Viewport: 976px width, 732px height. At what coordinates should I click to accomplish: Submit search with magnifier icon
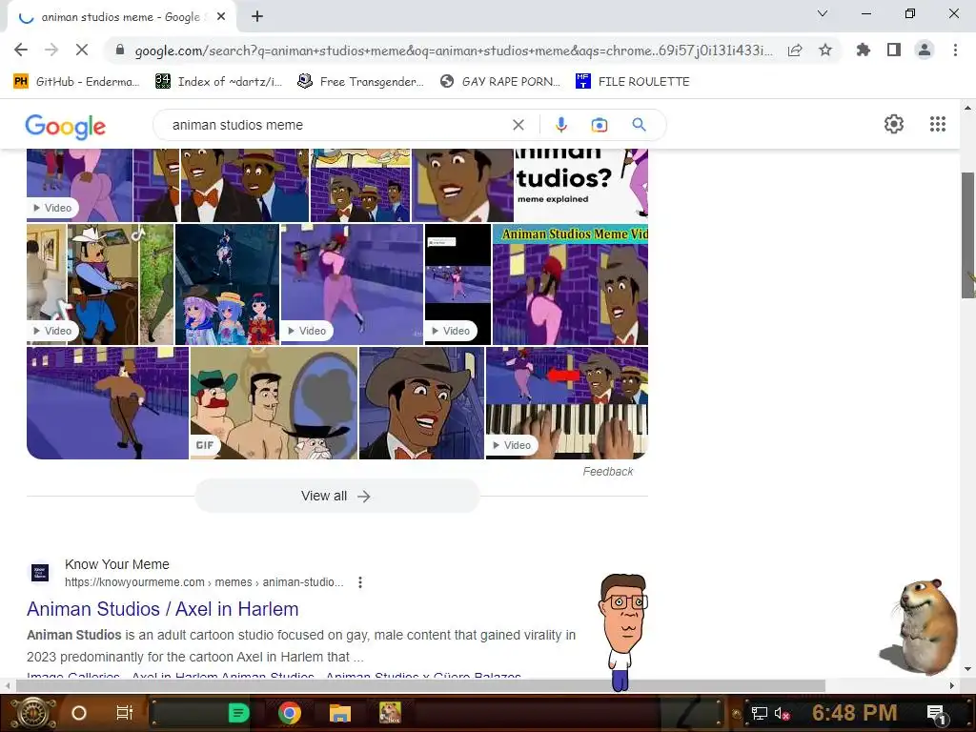tap(639, 125)
